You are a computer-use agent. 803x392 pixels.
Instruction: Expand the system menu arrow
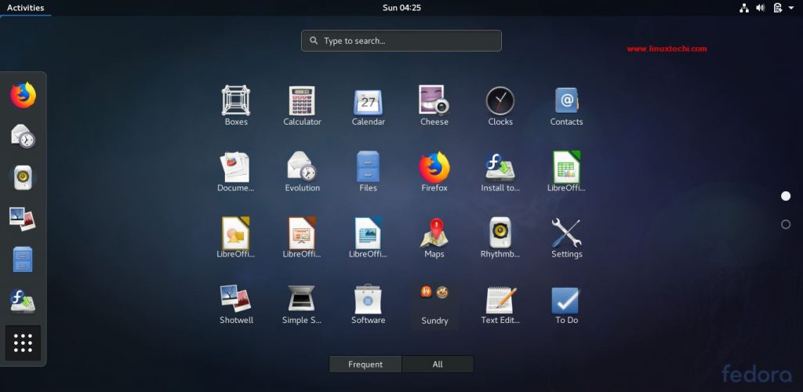click(792, 8)
